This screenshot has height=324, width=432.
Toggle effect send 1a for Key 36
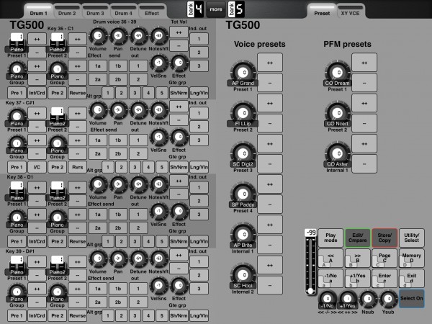click(x=98, y=66)
